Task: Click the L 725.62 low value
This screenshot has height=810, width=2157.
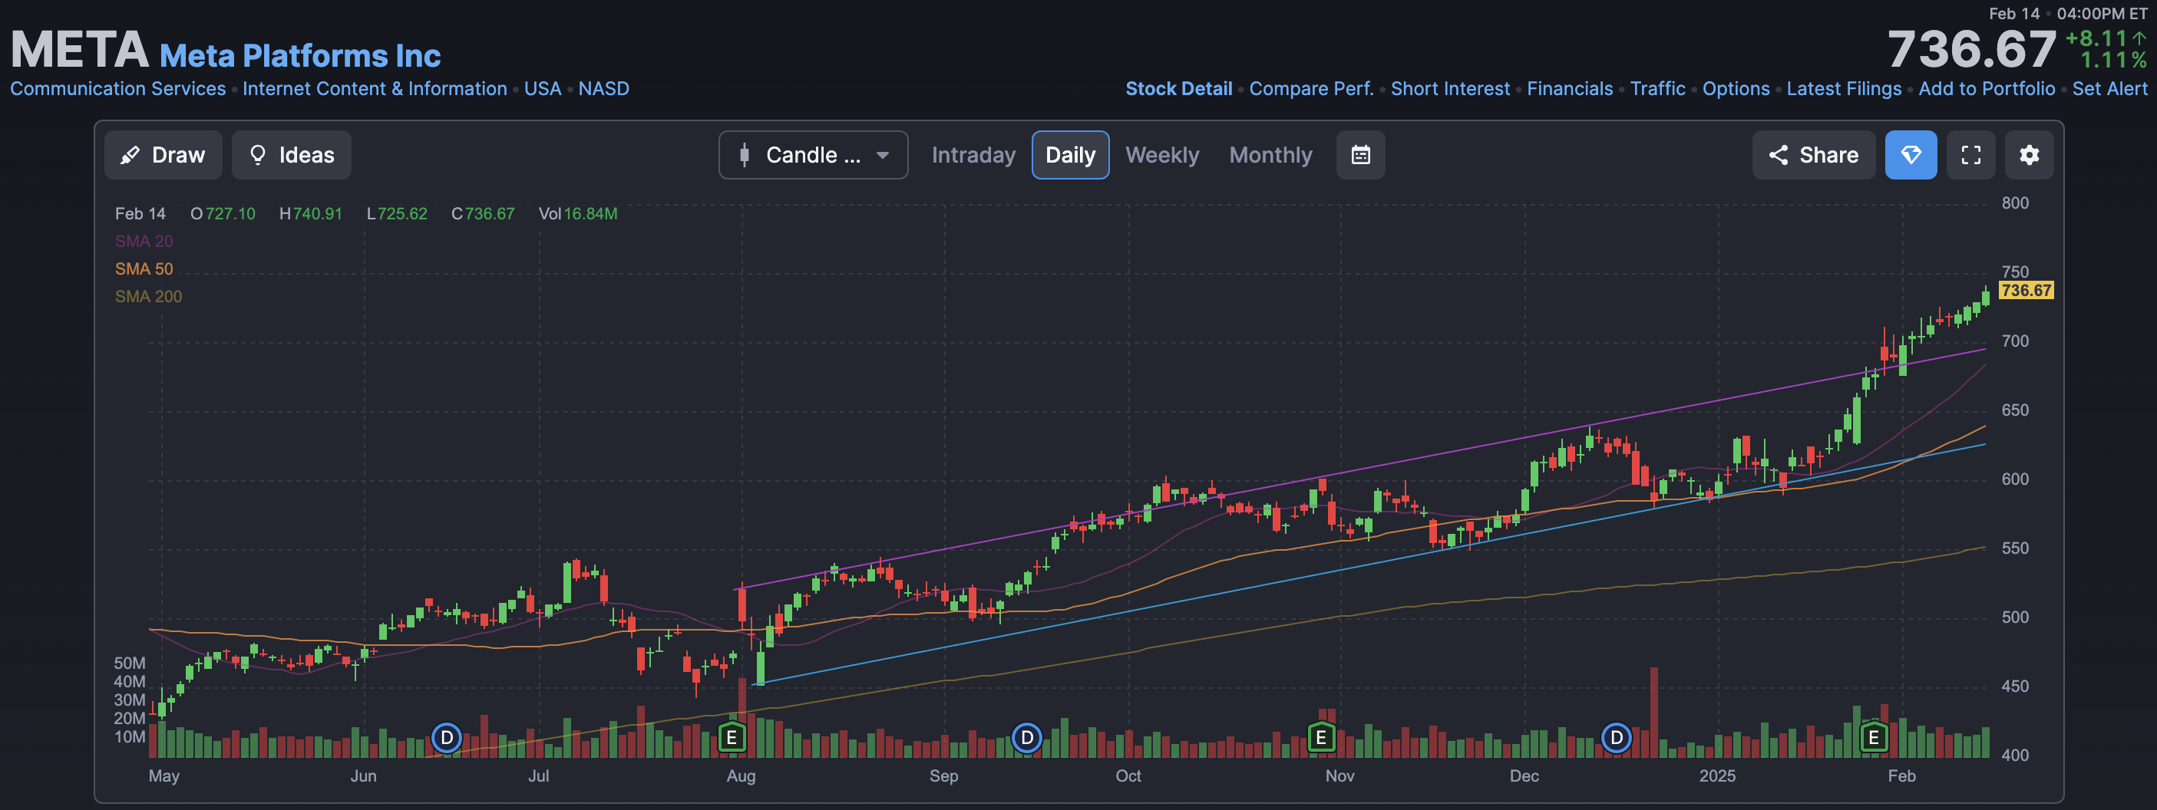Action: [397, 213]
